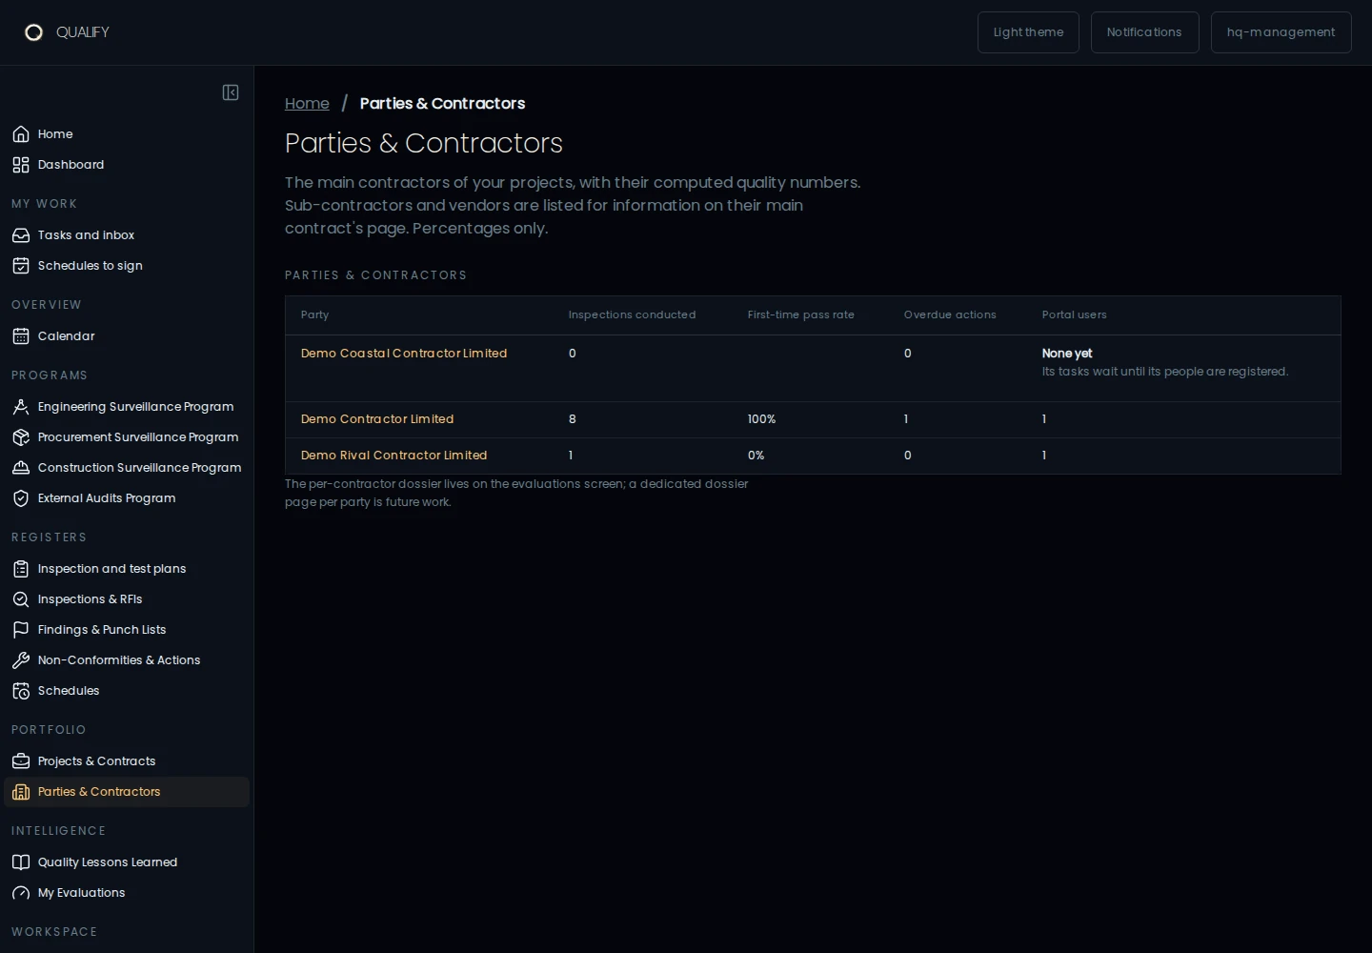
Task: Click the Findings & Punch Lists flag icon
Action: pyautogui.click(x=21, y=630)
